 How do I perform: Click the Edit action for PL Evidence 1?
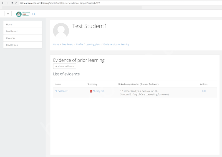(204, 91)
